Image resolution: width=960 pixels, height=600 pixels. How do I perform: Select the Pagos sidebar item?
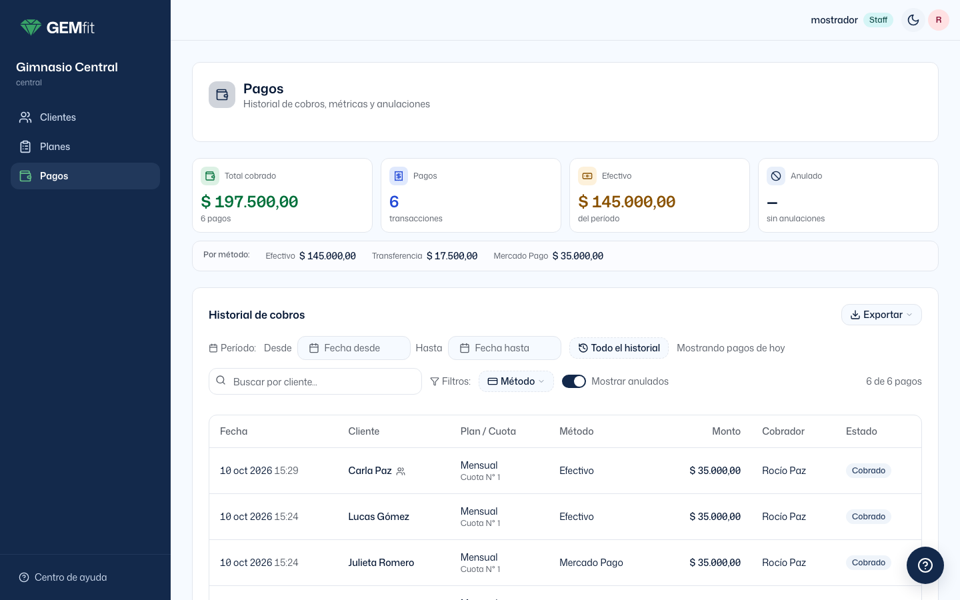pyautogui.click(x=85, y=176)
